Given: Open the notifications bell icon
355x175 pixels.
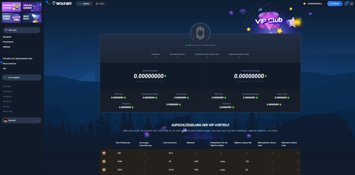Looking at the screenshot, I should tap(346, 3).
